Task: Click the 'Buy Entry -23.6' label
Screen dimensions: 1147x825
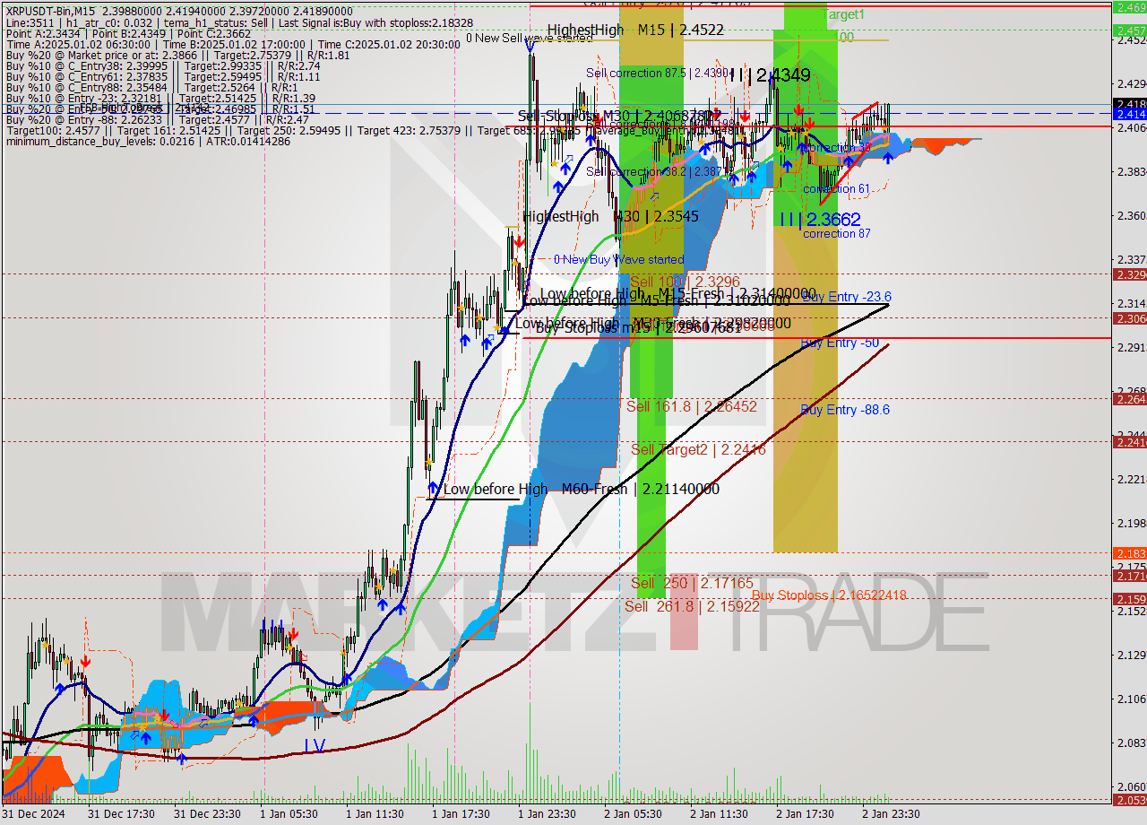Action: click(846, 297)
